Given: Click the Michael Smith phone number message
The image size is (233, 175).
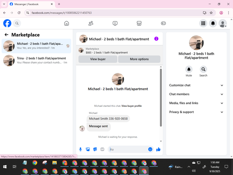Looking at the screenshot, I should (x=108, y=119).
